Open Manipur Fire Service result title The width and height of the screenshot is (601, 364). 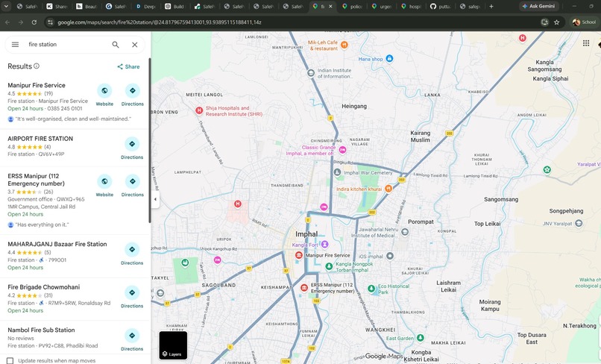click(x=37, y=85)
